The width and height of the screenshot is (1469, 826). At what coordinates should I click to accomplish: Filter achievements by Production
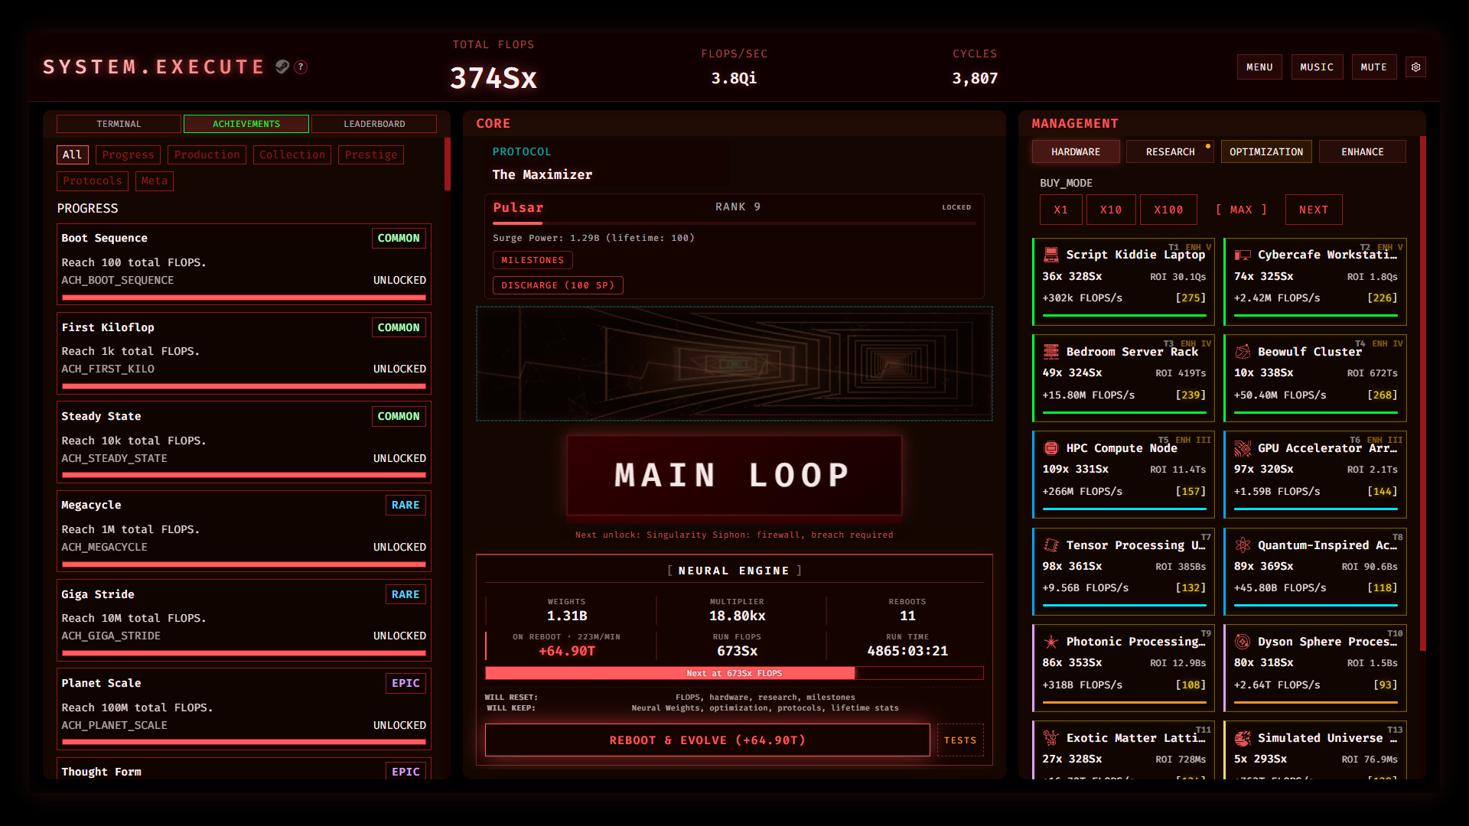pyautogui.click(x=207, y=155)
